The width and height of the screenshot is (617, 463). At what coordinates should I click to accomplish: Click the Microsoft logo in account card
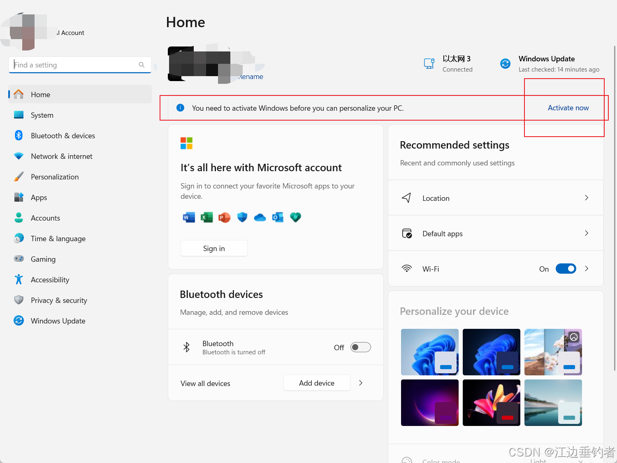pos(186,143)
